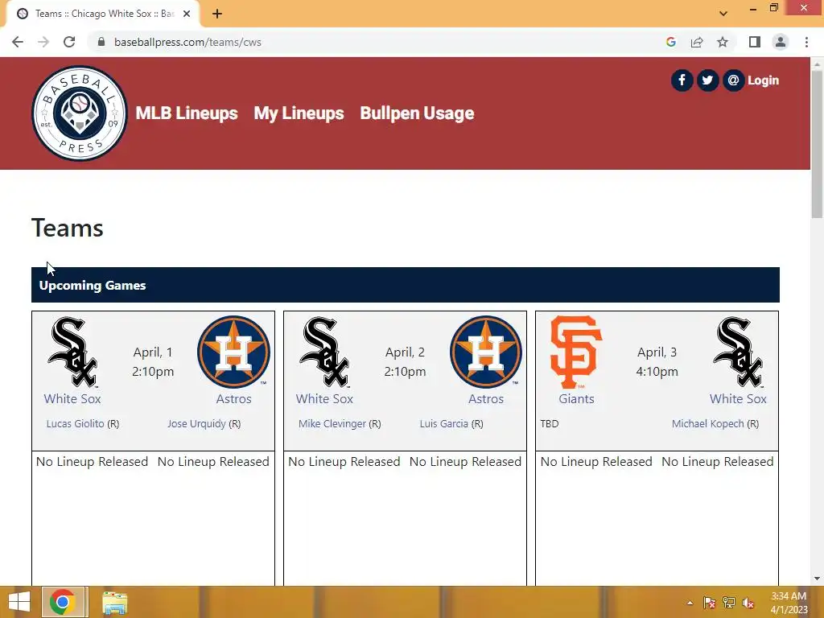Image resolution: width=824 pixels, height=618 pixels.
Task: Open MLB Lineups menu
Action: tap(187, 113)
